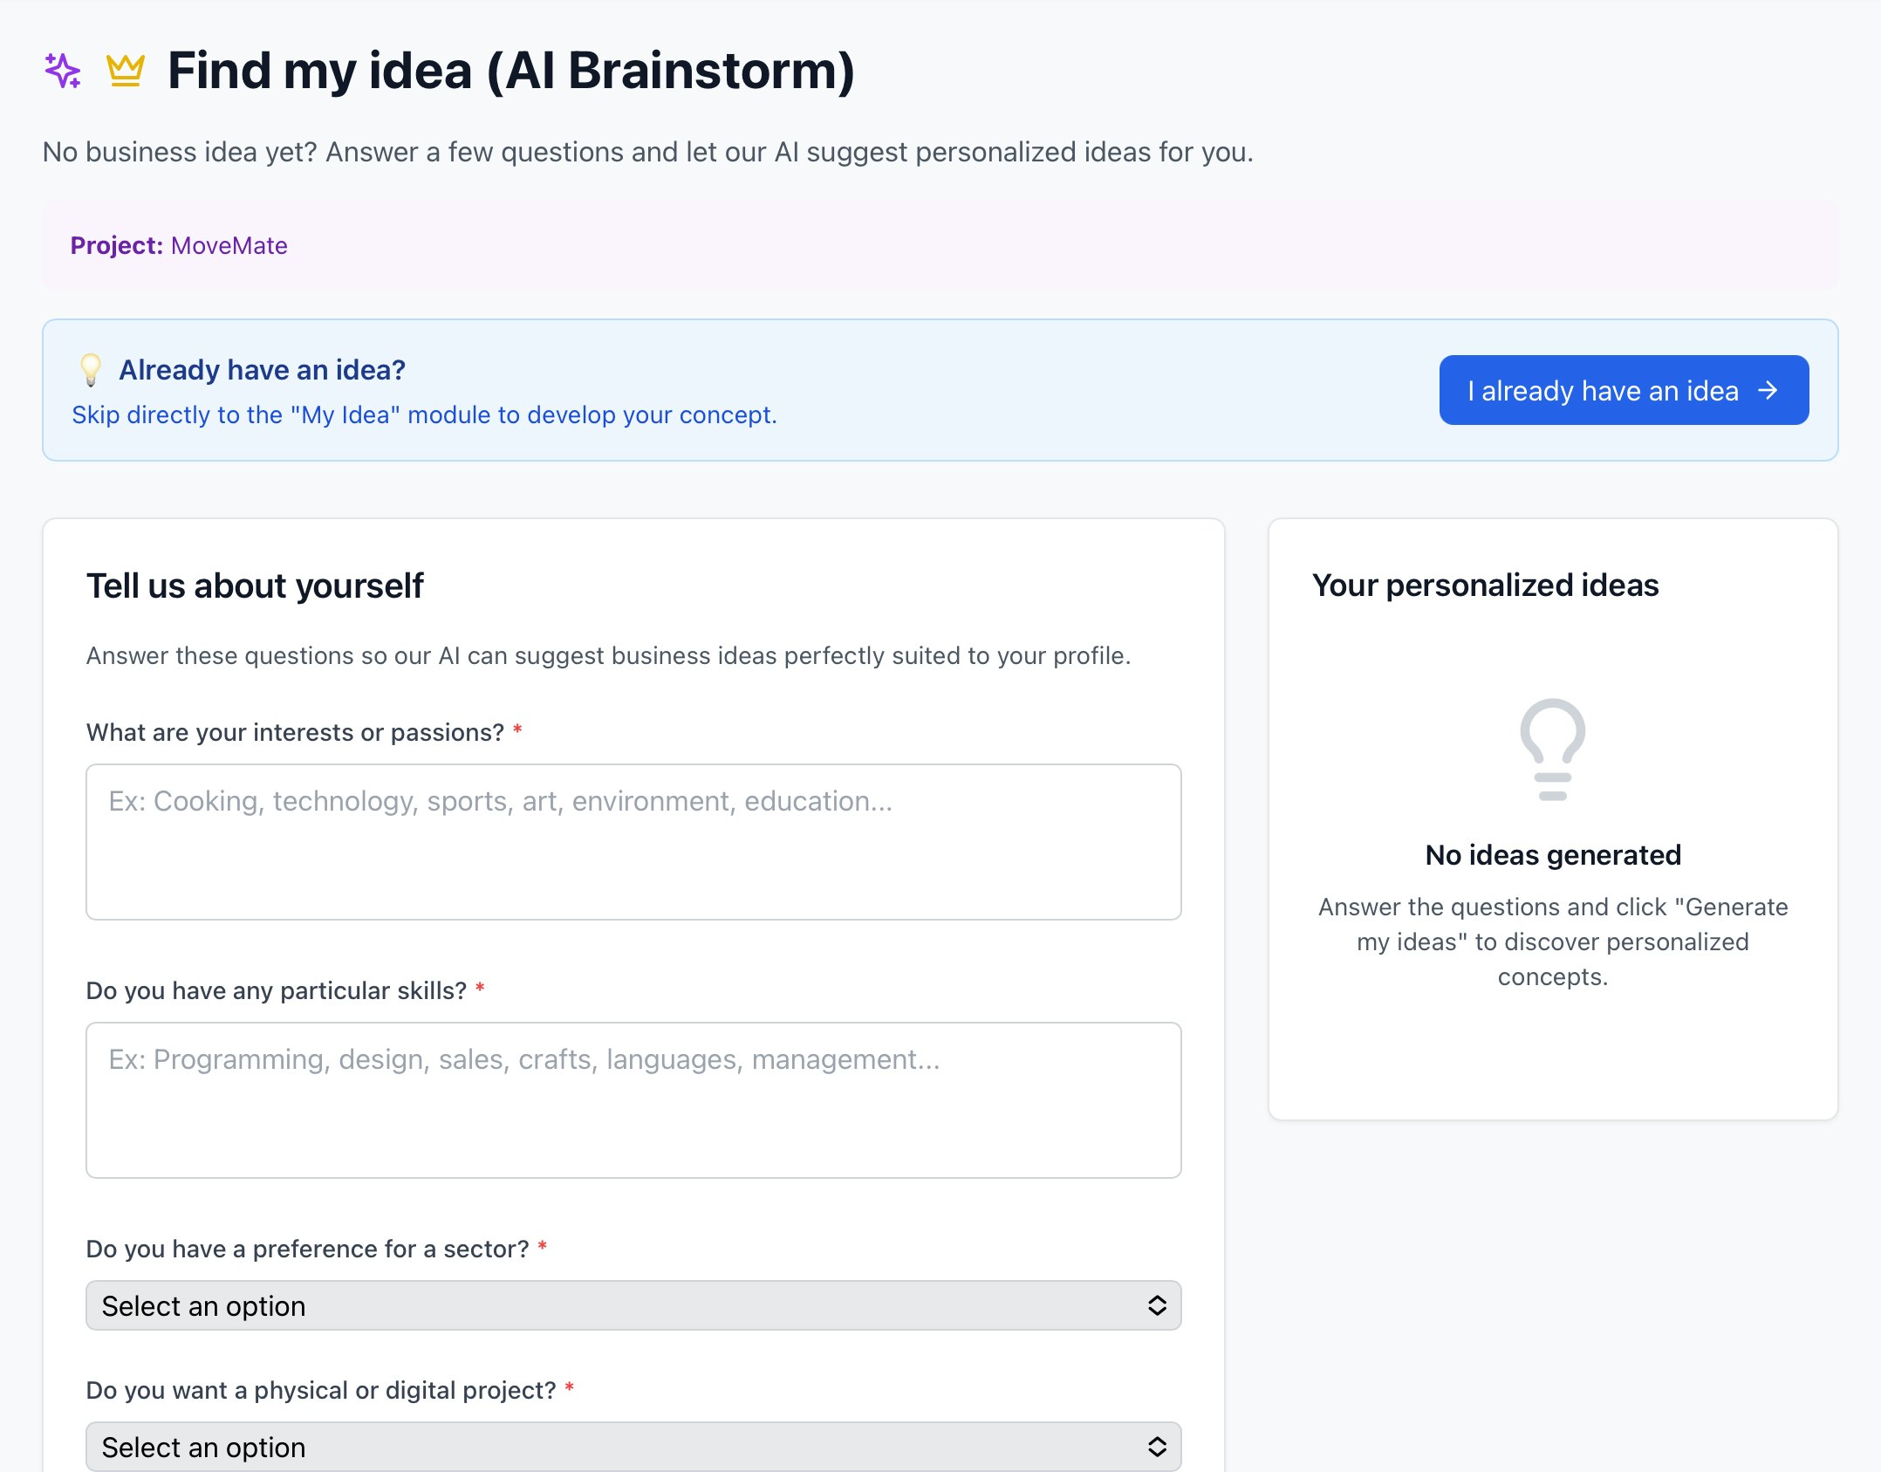Click the "No ideas generated" message
The image size is (1881, 1472).
tap(1552, 854)
